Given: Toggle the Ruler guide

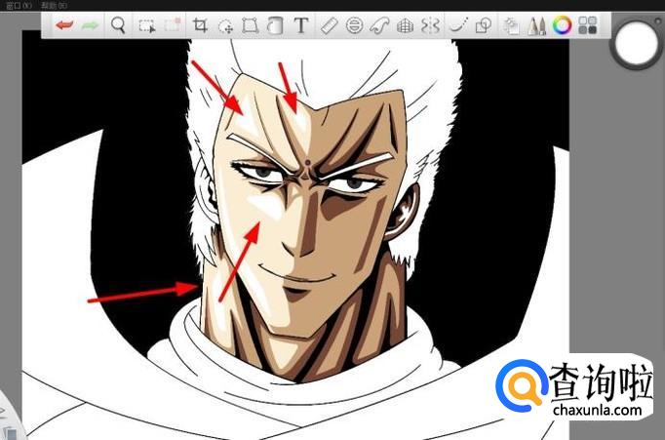Looking at the screenshot, I should (x=330, y=26).
